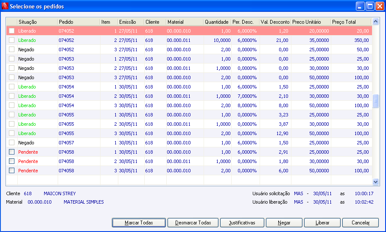Check the first Pendente row for pedido 074058
The height and width of the screenshot is (232, 386).
tap(11, 152)
